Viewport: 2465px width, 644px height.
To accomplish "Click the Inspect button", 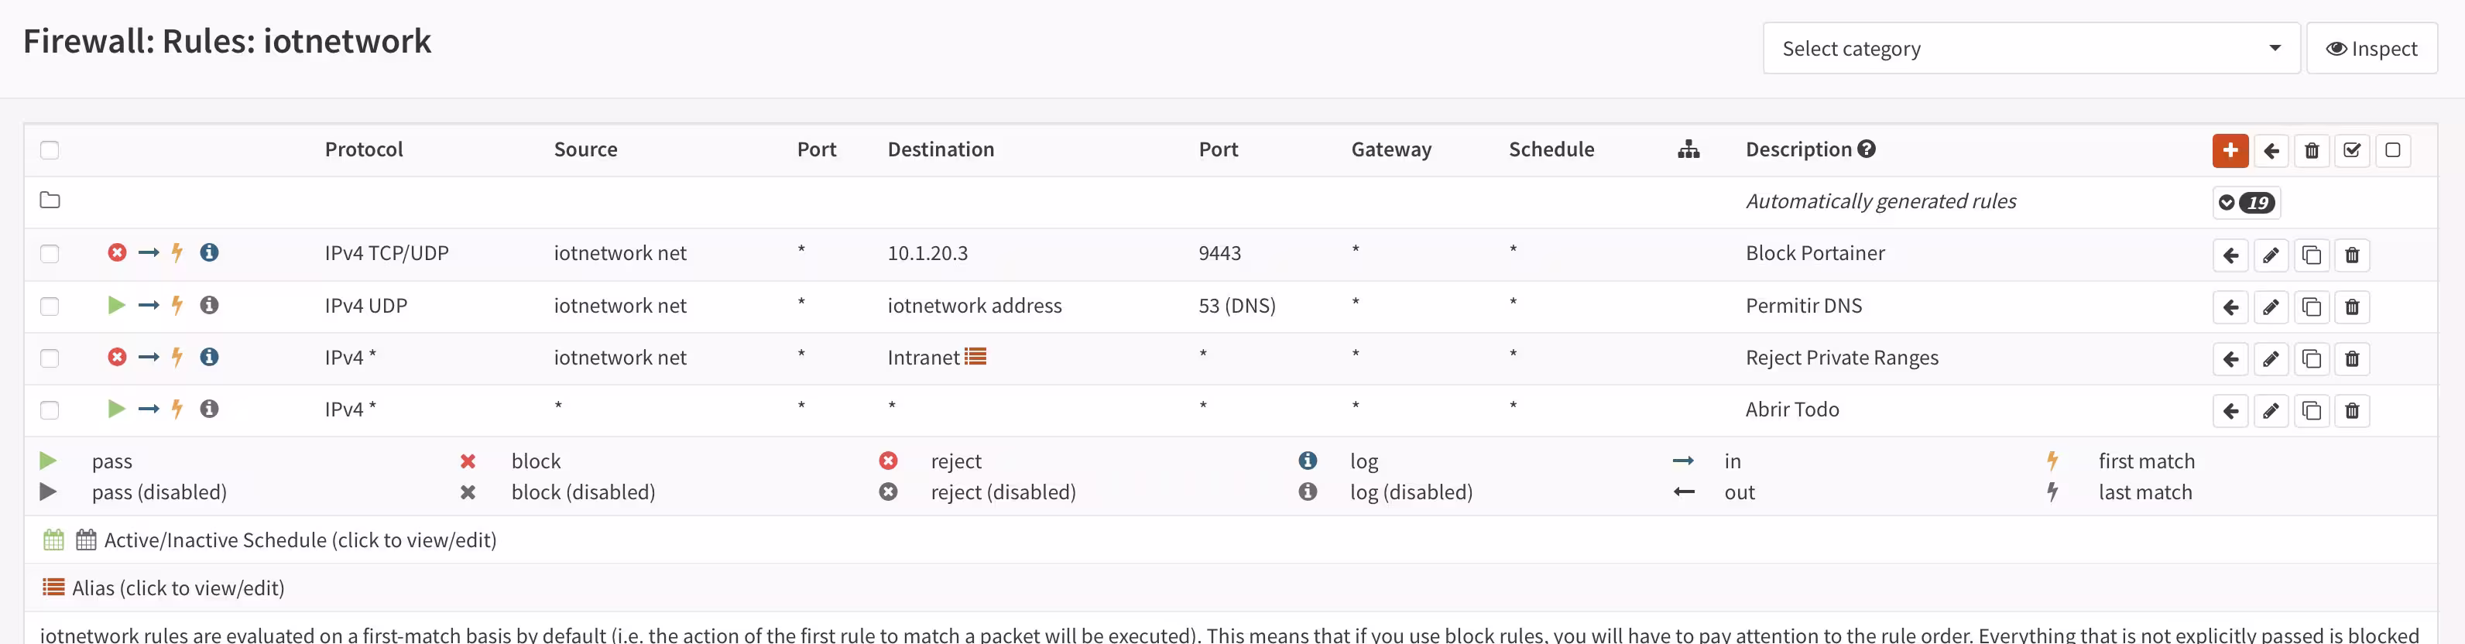I will [x=2371, y=49].
